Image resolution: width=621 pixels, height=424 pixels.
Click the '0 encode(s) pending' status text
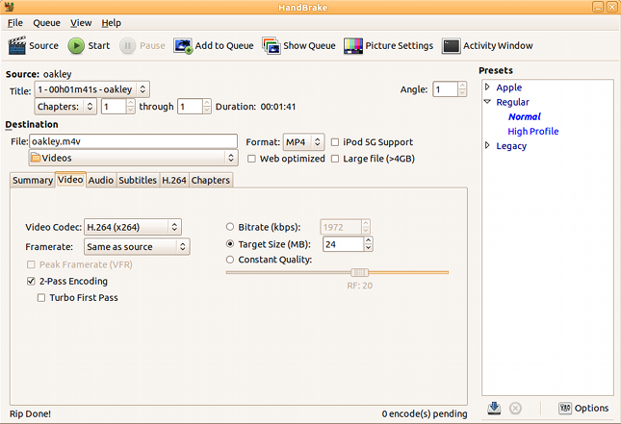click(425, 413)
